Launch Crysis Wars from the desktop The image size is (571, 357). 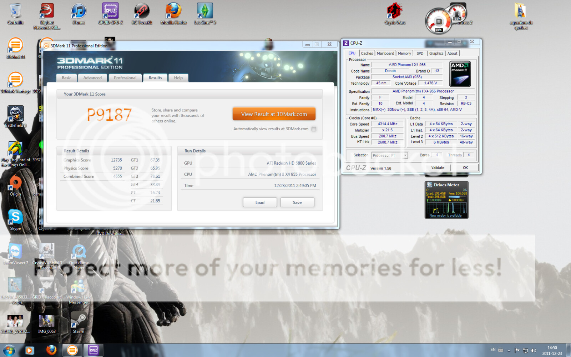(395, 12)
